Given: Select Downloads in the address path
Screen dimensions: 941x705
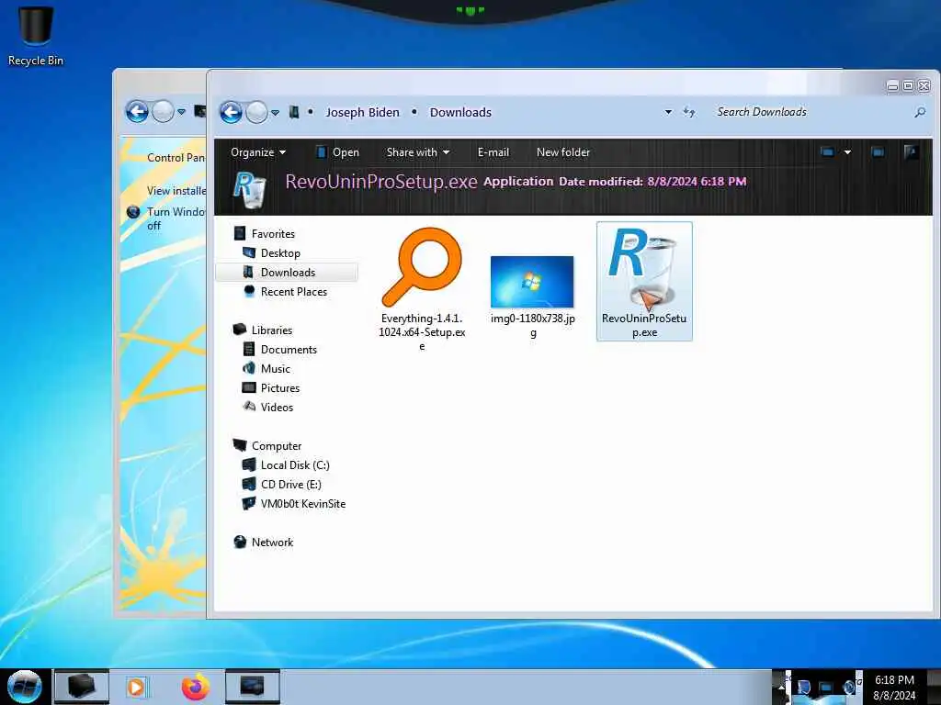Looking at the screenshot, I should pos(460,112).
